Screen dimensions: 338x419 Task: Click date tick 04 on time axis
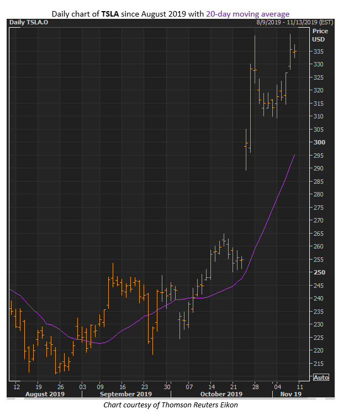click(277, 387)
